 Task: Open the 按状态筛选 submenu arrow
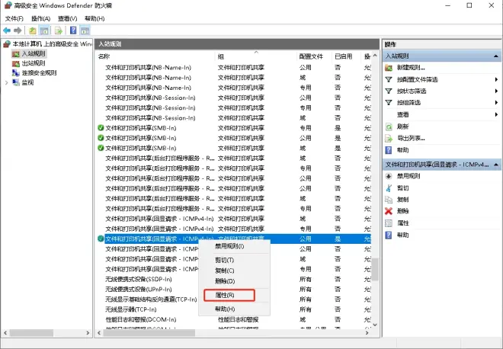click(x=496, y=91)
